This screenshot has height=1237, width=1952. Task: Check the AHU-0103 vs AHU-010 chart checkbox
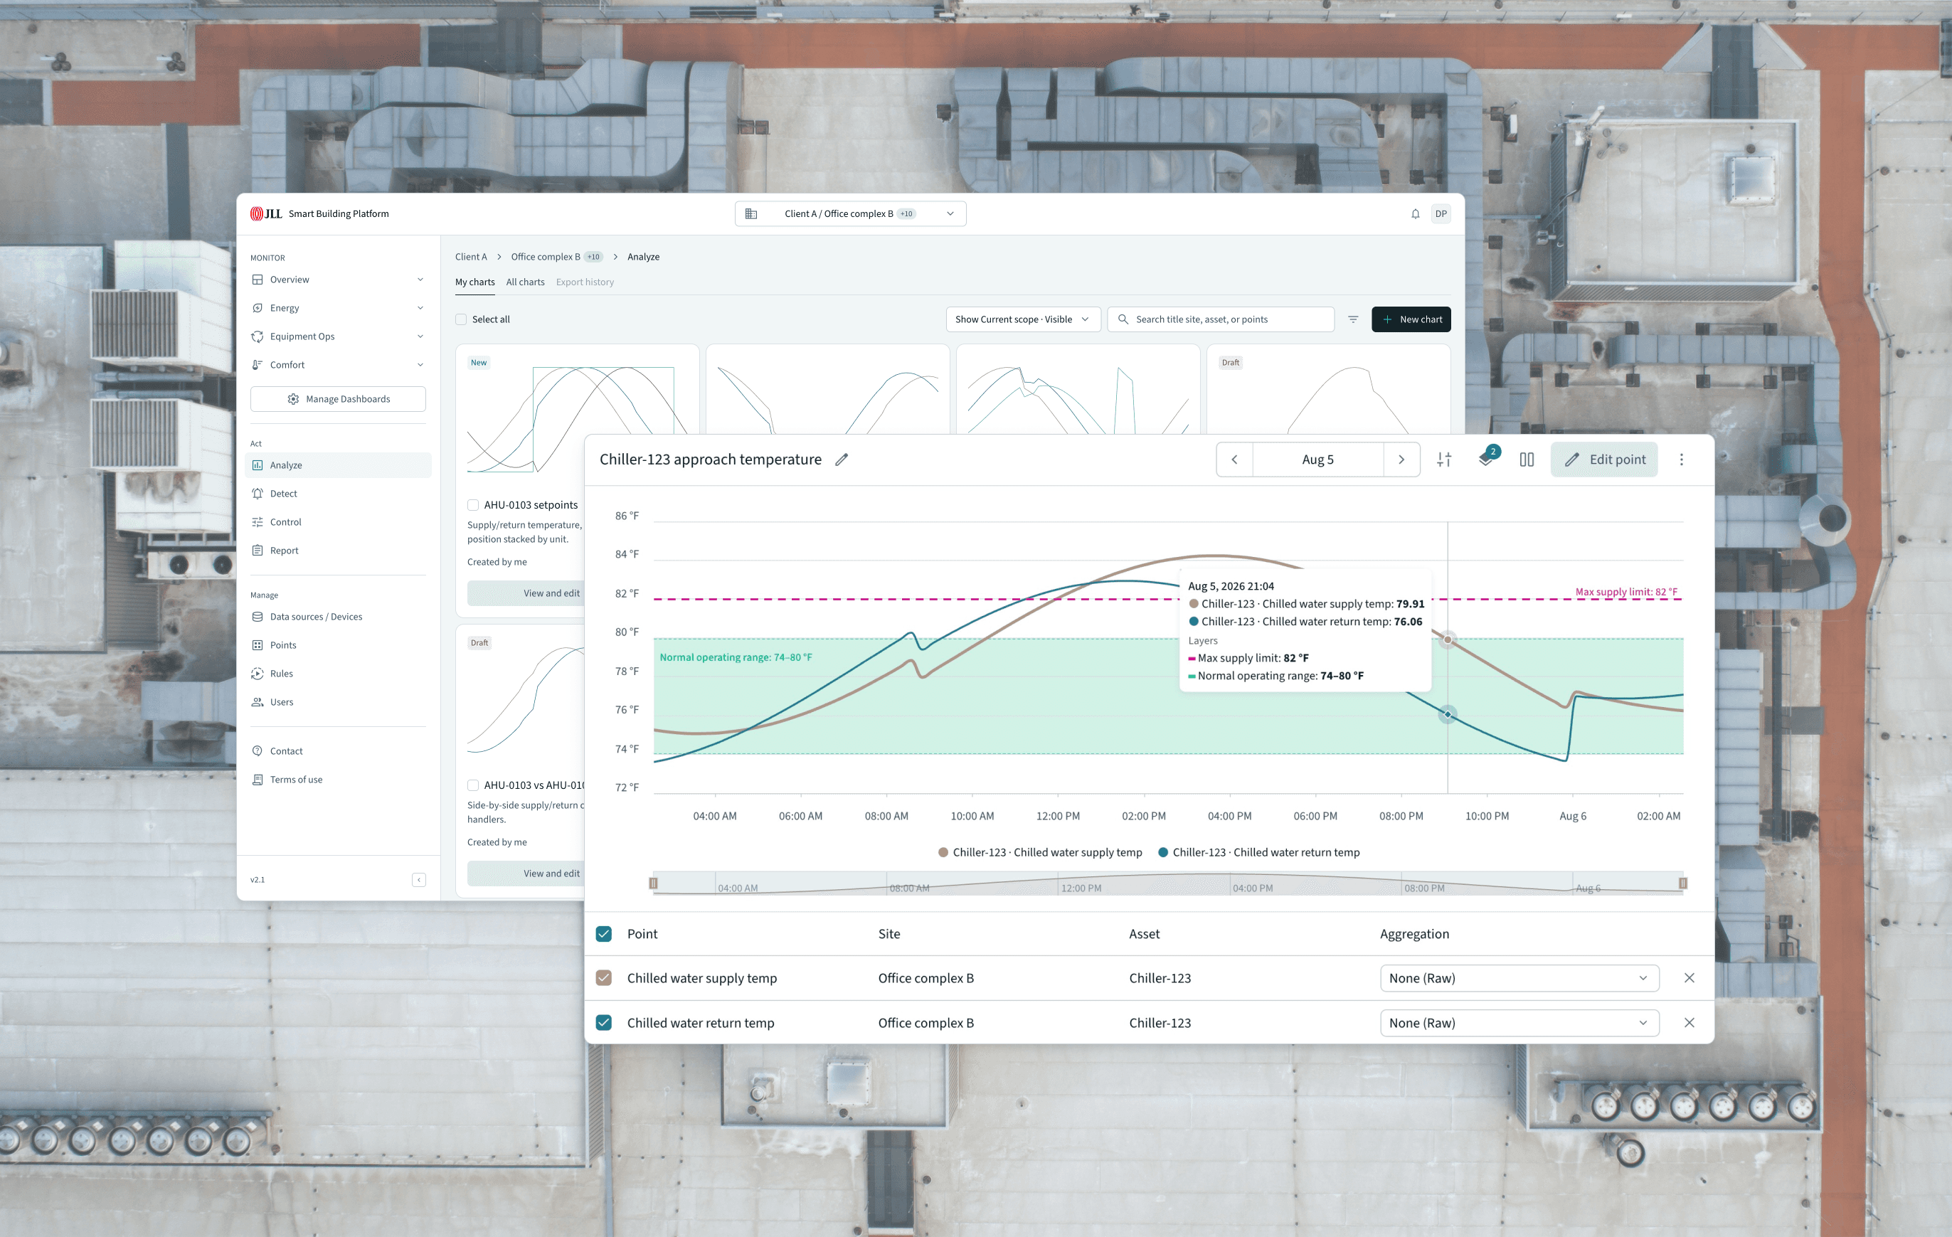(x=472, y=785)
